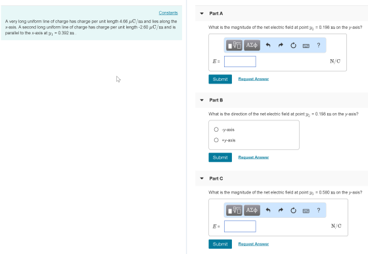The image size is (368, 254).
Task: Select the +y-axis radio option
Action: coord(216,140)
